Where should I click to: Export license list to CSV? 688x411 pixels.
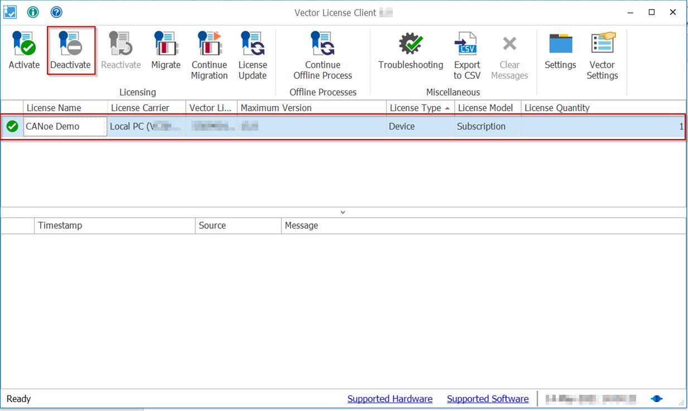(x=466, y=45)
